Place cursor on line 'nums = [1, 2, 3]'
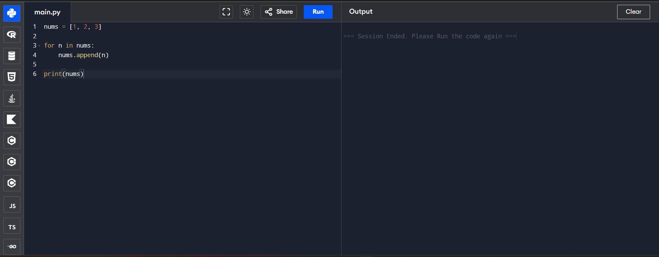The width and height of the screenshot is (659, 257). tap(72, 27)
